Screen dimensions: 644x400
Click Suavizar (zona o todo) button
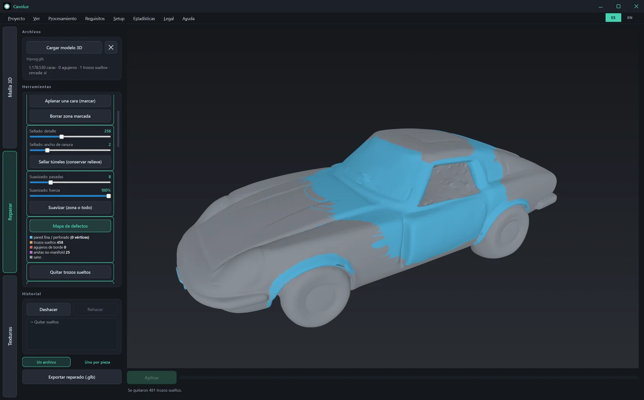point(70,207)
